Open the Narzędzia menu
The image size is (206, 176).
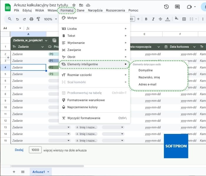point(95,10)
